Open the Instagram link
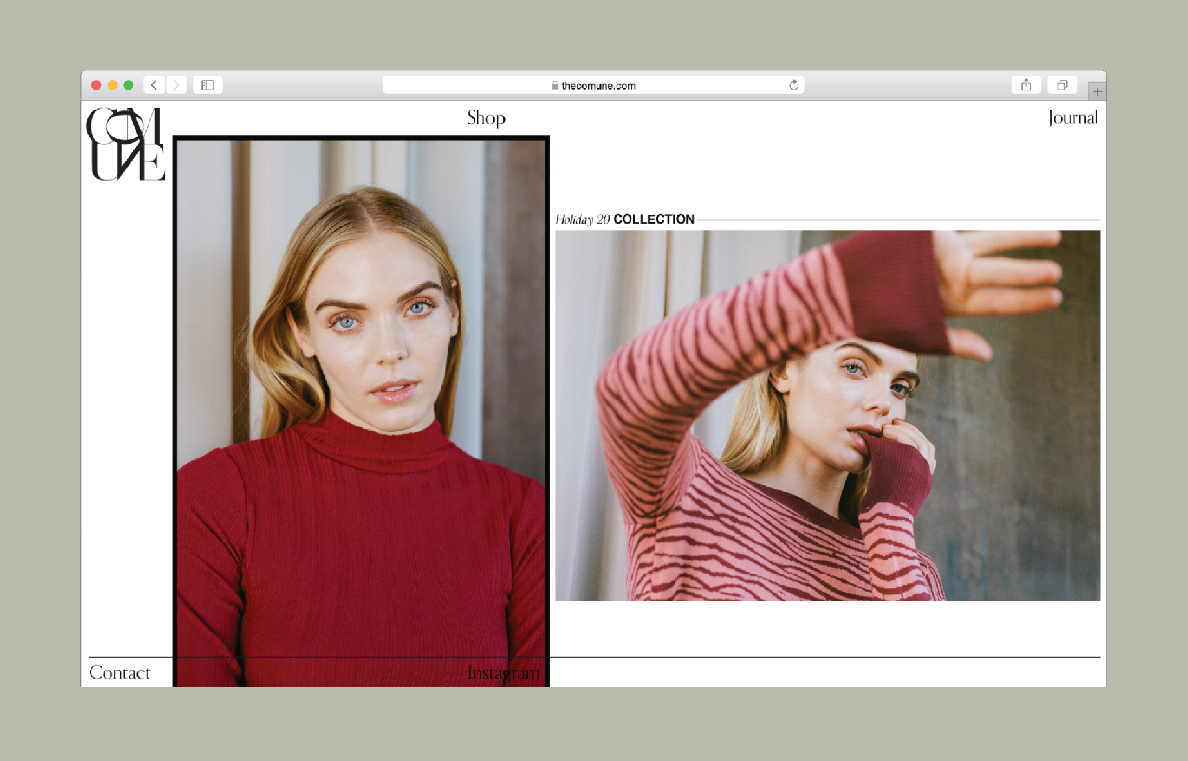This screenshot has width=1188, height=761. (503, 672)
